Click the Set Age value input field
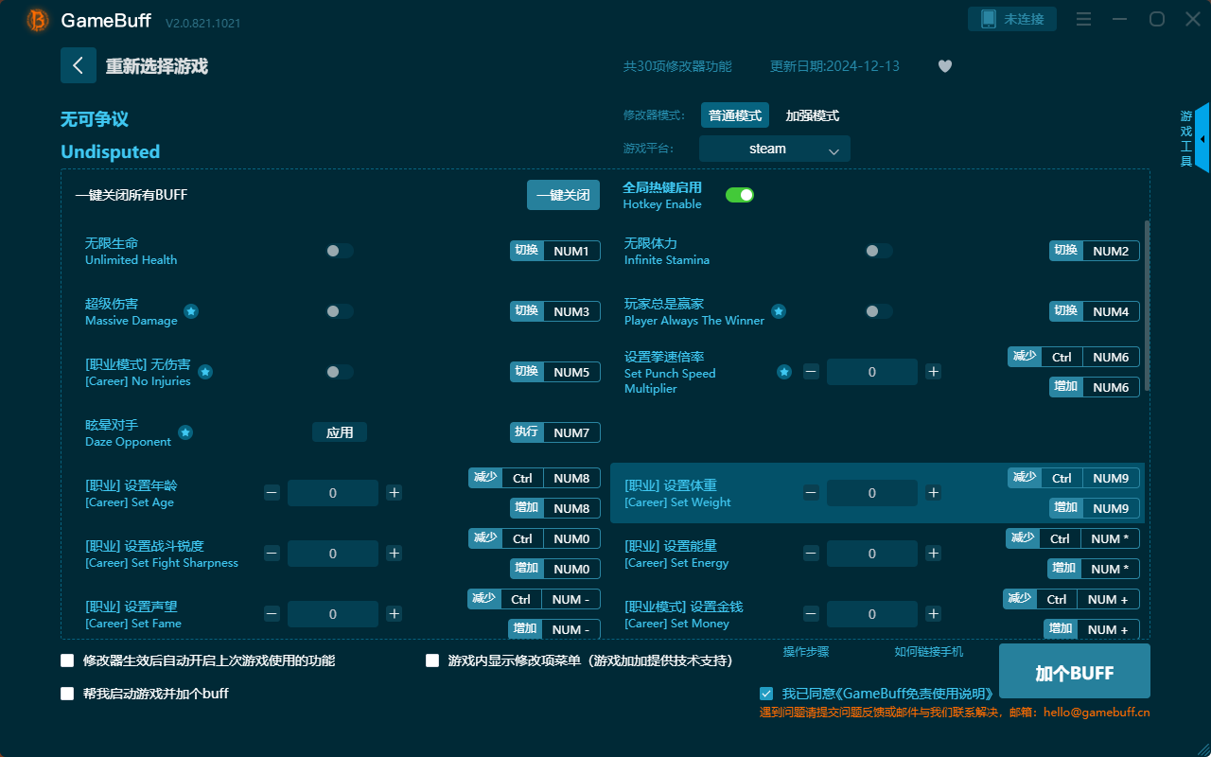 tap(332, 492)
